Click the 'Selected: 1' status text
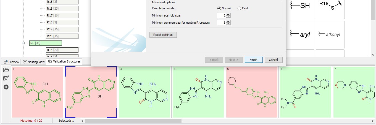The width and height of the screenshot is (376, 125). tap(66, 121)
